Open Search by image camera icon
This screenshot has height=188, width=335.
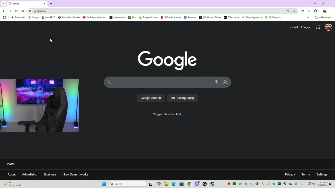point(225,82)
